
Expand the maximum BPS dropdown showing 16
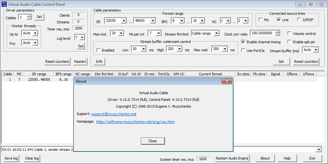point(202,20)
